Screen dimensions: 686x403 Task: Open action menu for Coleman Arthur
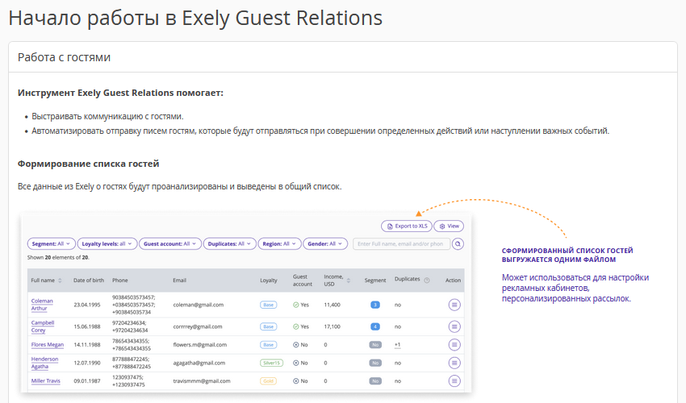[x=454, y=305]
